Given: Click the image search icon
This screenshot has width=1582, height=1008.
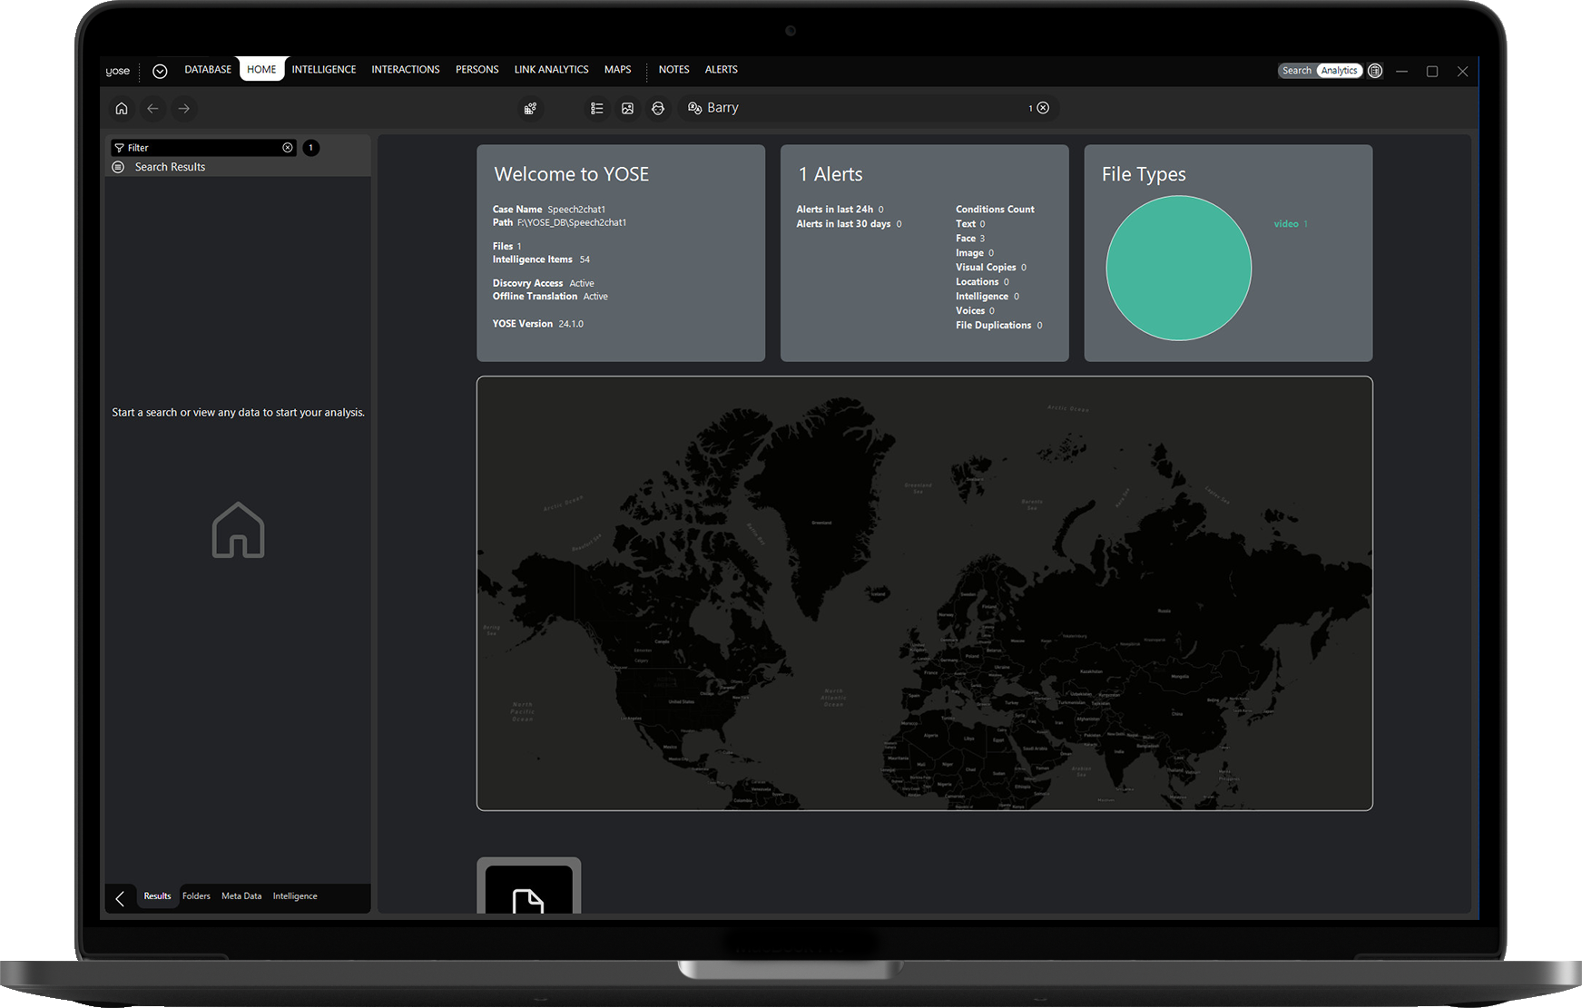Looking at the screenshot, I should [x=627, y=109].
